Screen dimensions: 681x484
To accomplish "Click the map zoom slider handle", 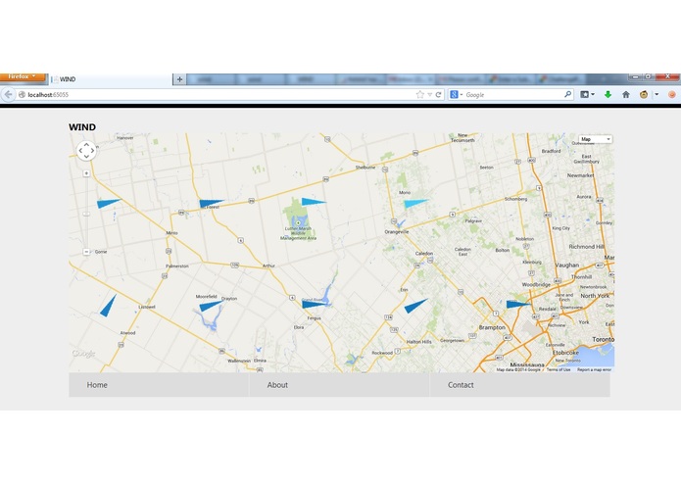I will [x=86, y=214].
